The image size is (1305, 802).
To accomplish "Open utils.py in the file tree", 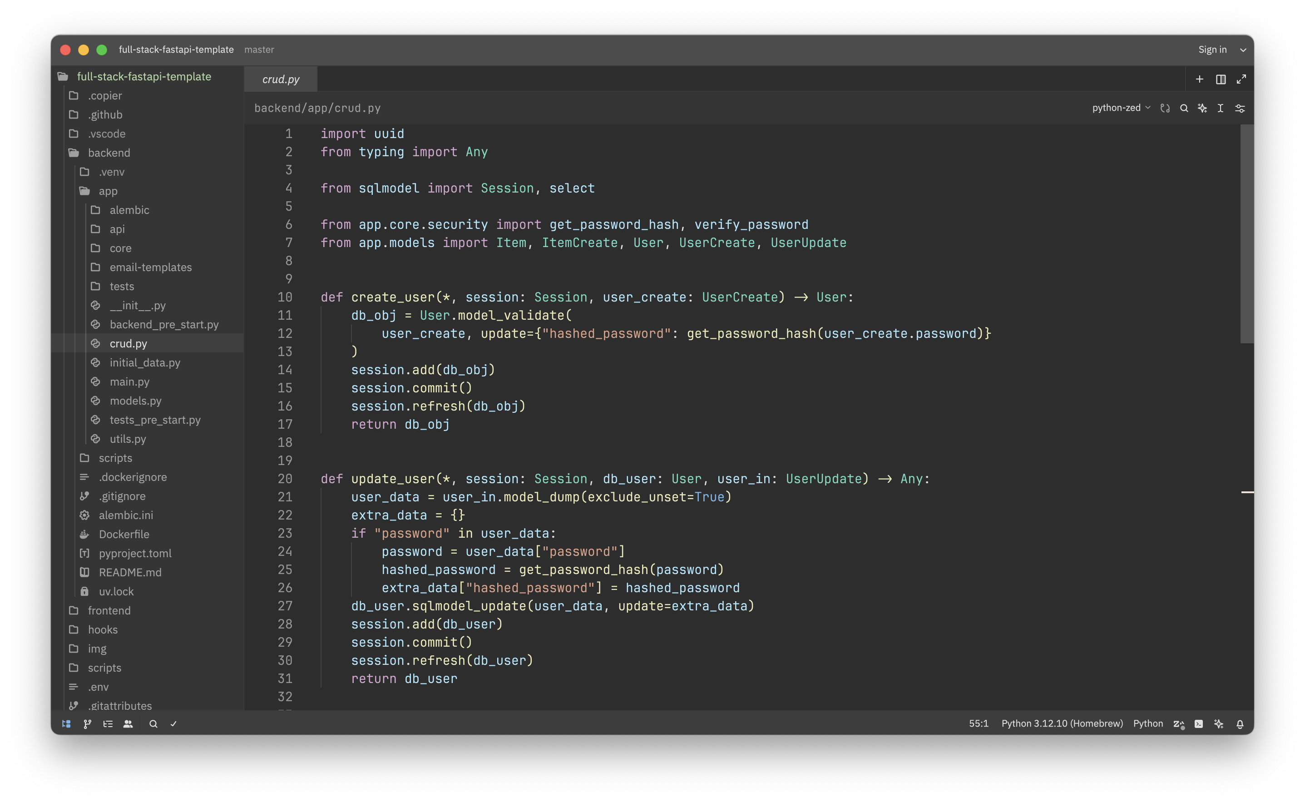I will 148,439.
